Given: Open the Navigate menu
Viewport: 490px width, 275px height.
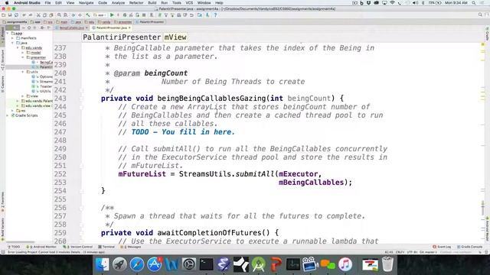Looking at the screenshot, I should coord(86,3).
